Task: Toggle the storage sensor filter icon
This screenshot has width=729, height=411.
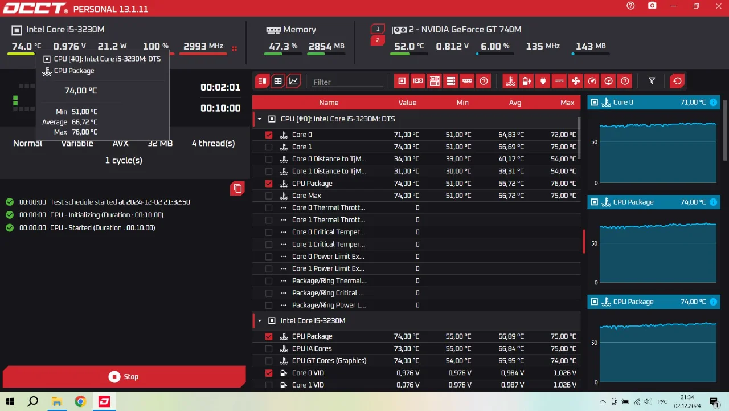Action: (x=451, y=81)
